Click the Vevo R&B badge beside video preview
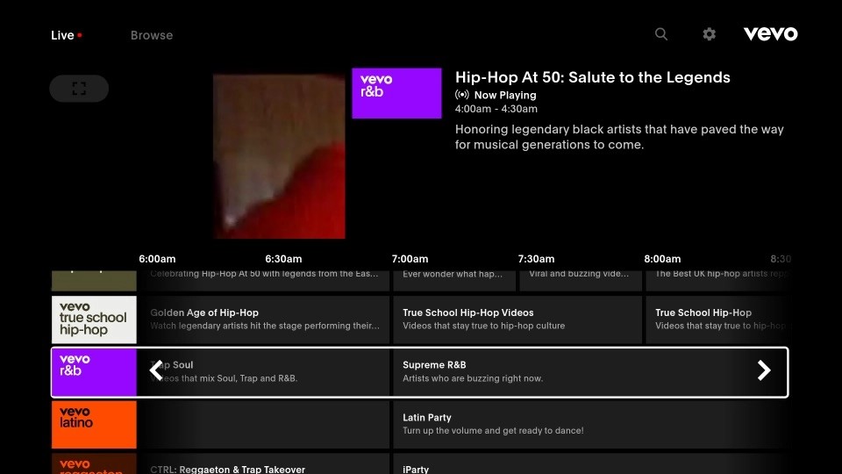Image resolution: width=842 pixels, height=474 pixels. [x=396, y=93]
